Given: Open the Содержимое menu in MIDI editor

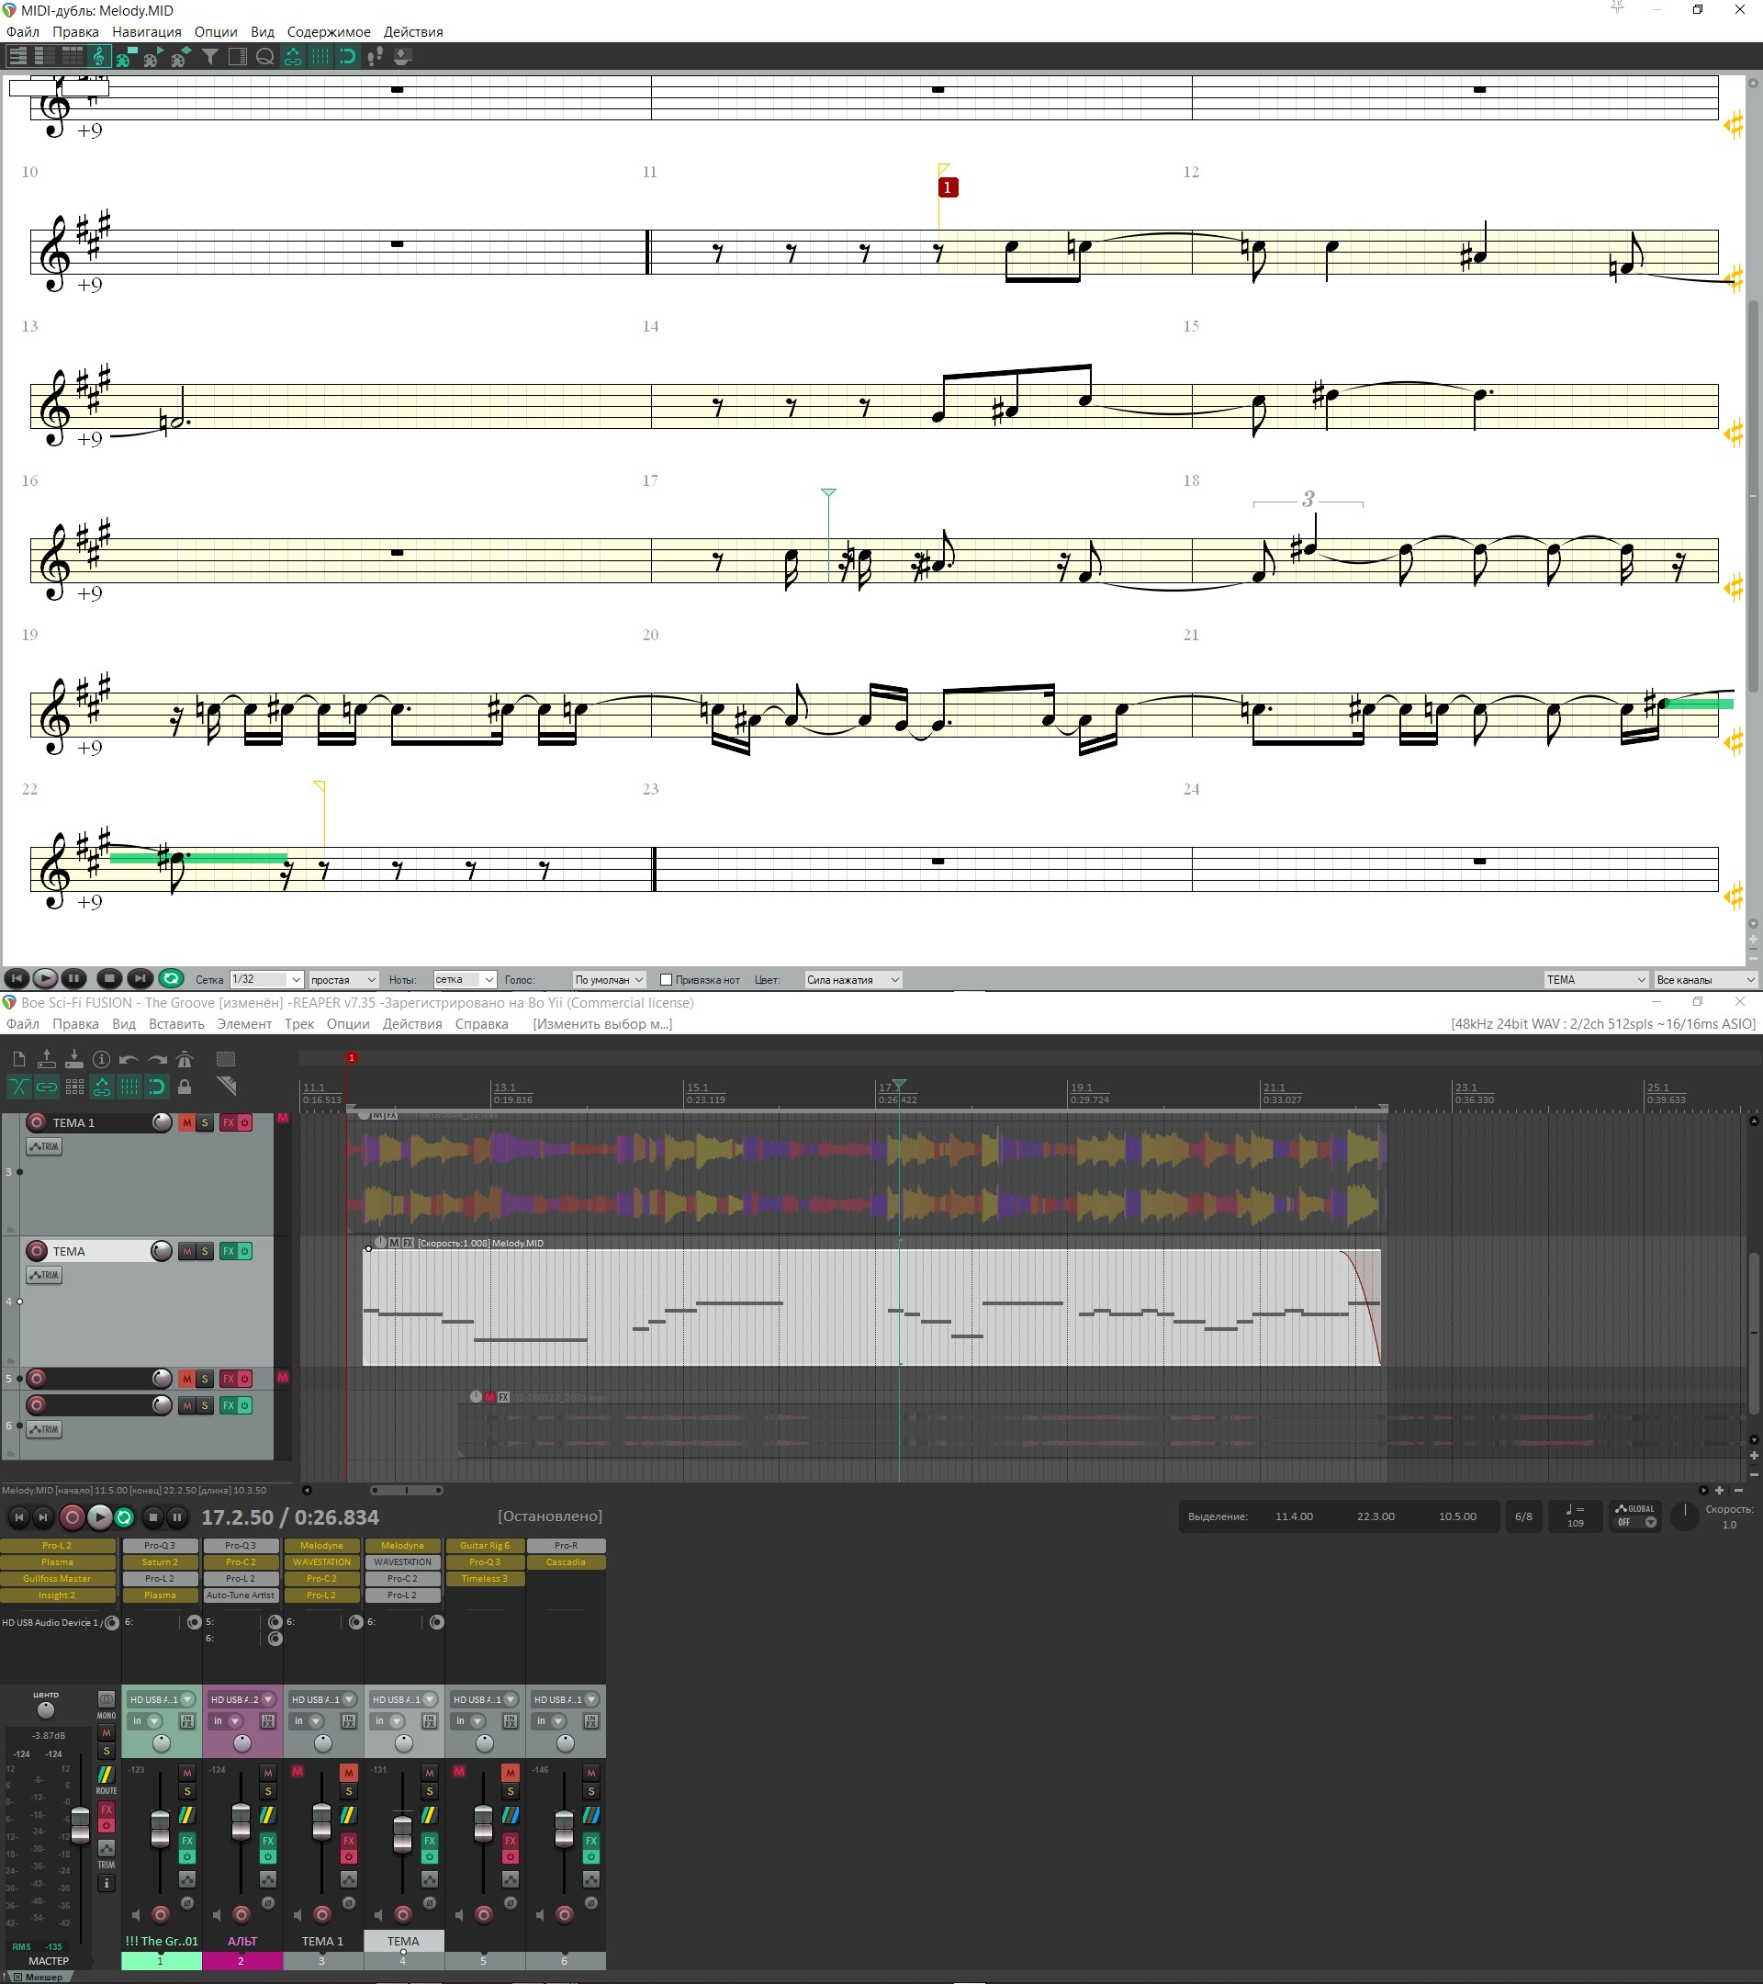Looking at the screenshot, I should pos(328,32).
